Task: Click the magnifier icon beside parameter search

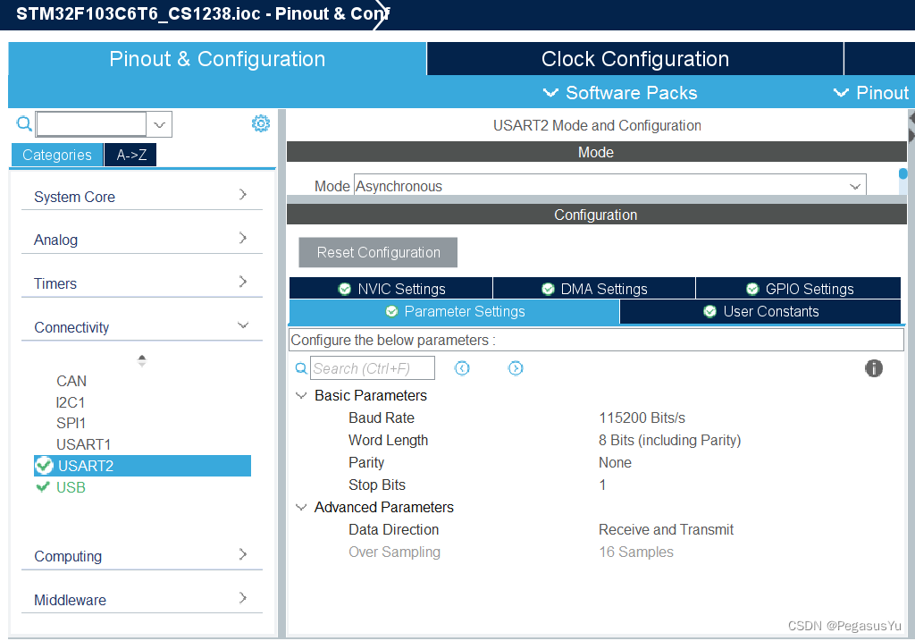Action: click(301, 367)
